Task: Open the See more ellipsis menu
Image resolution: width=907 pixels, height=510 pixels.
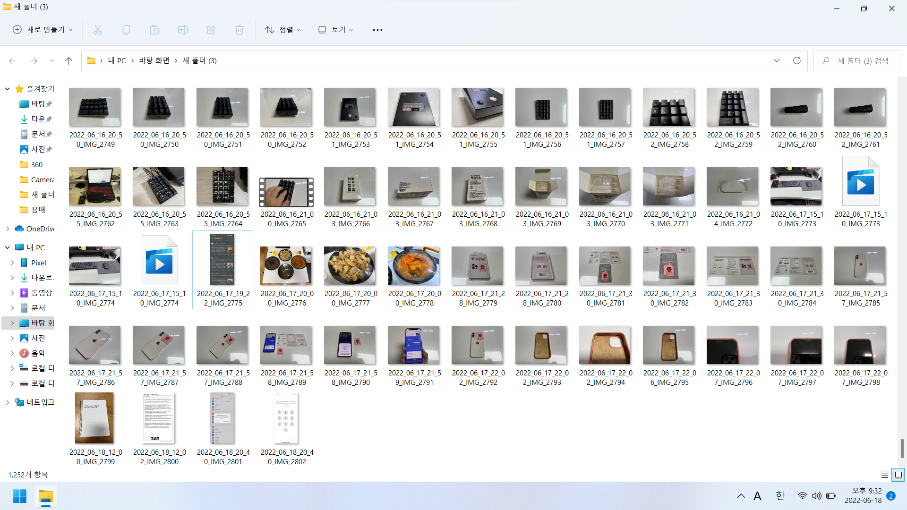Action: click(x=377, y=30)
